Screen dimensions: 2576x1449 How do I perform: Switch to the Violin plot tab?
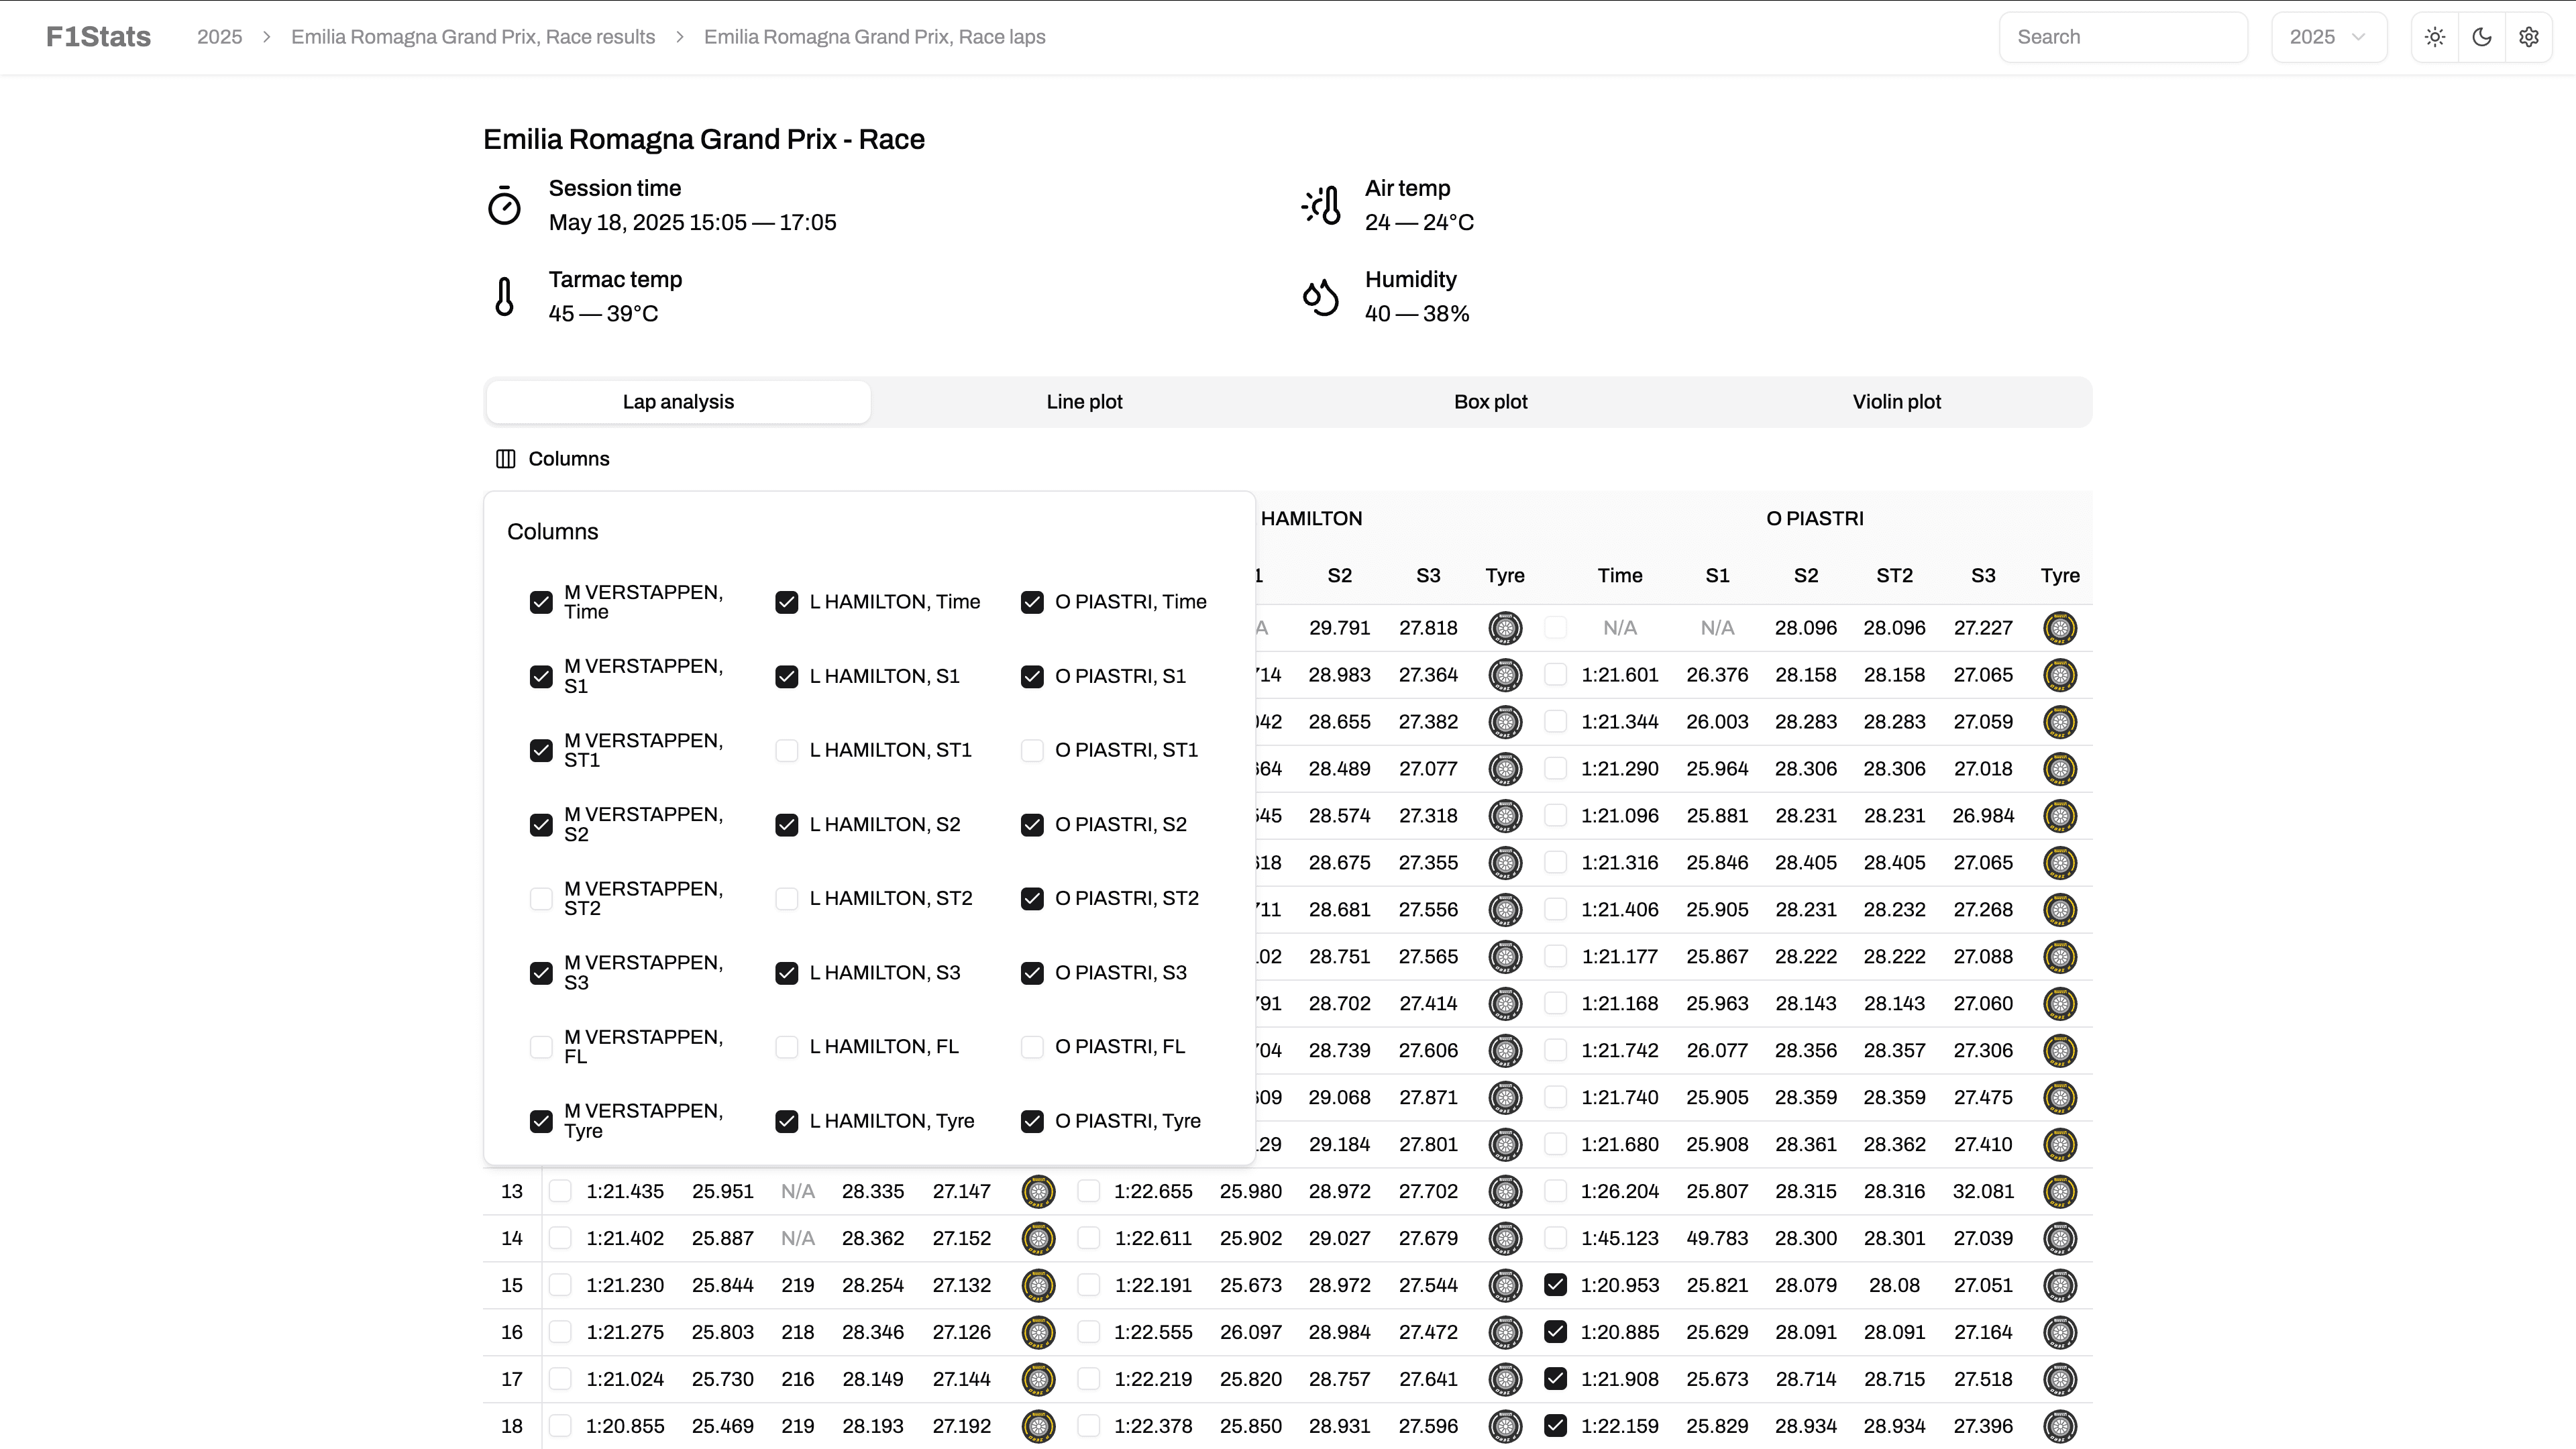[1896, 401]
